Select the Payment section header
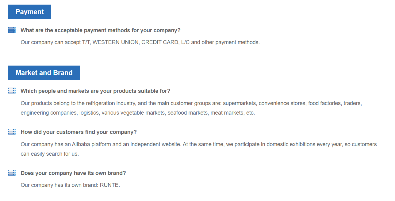The height and width of the screenshot is (201, 395). (x=30, y=12)
